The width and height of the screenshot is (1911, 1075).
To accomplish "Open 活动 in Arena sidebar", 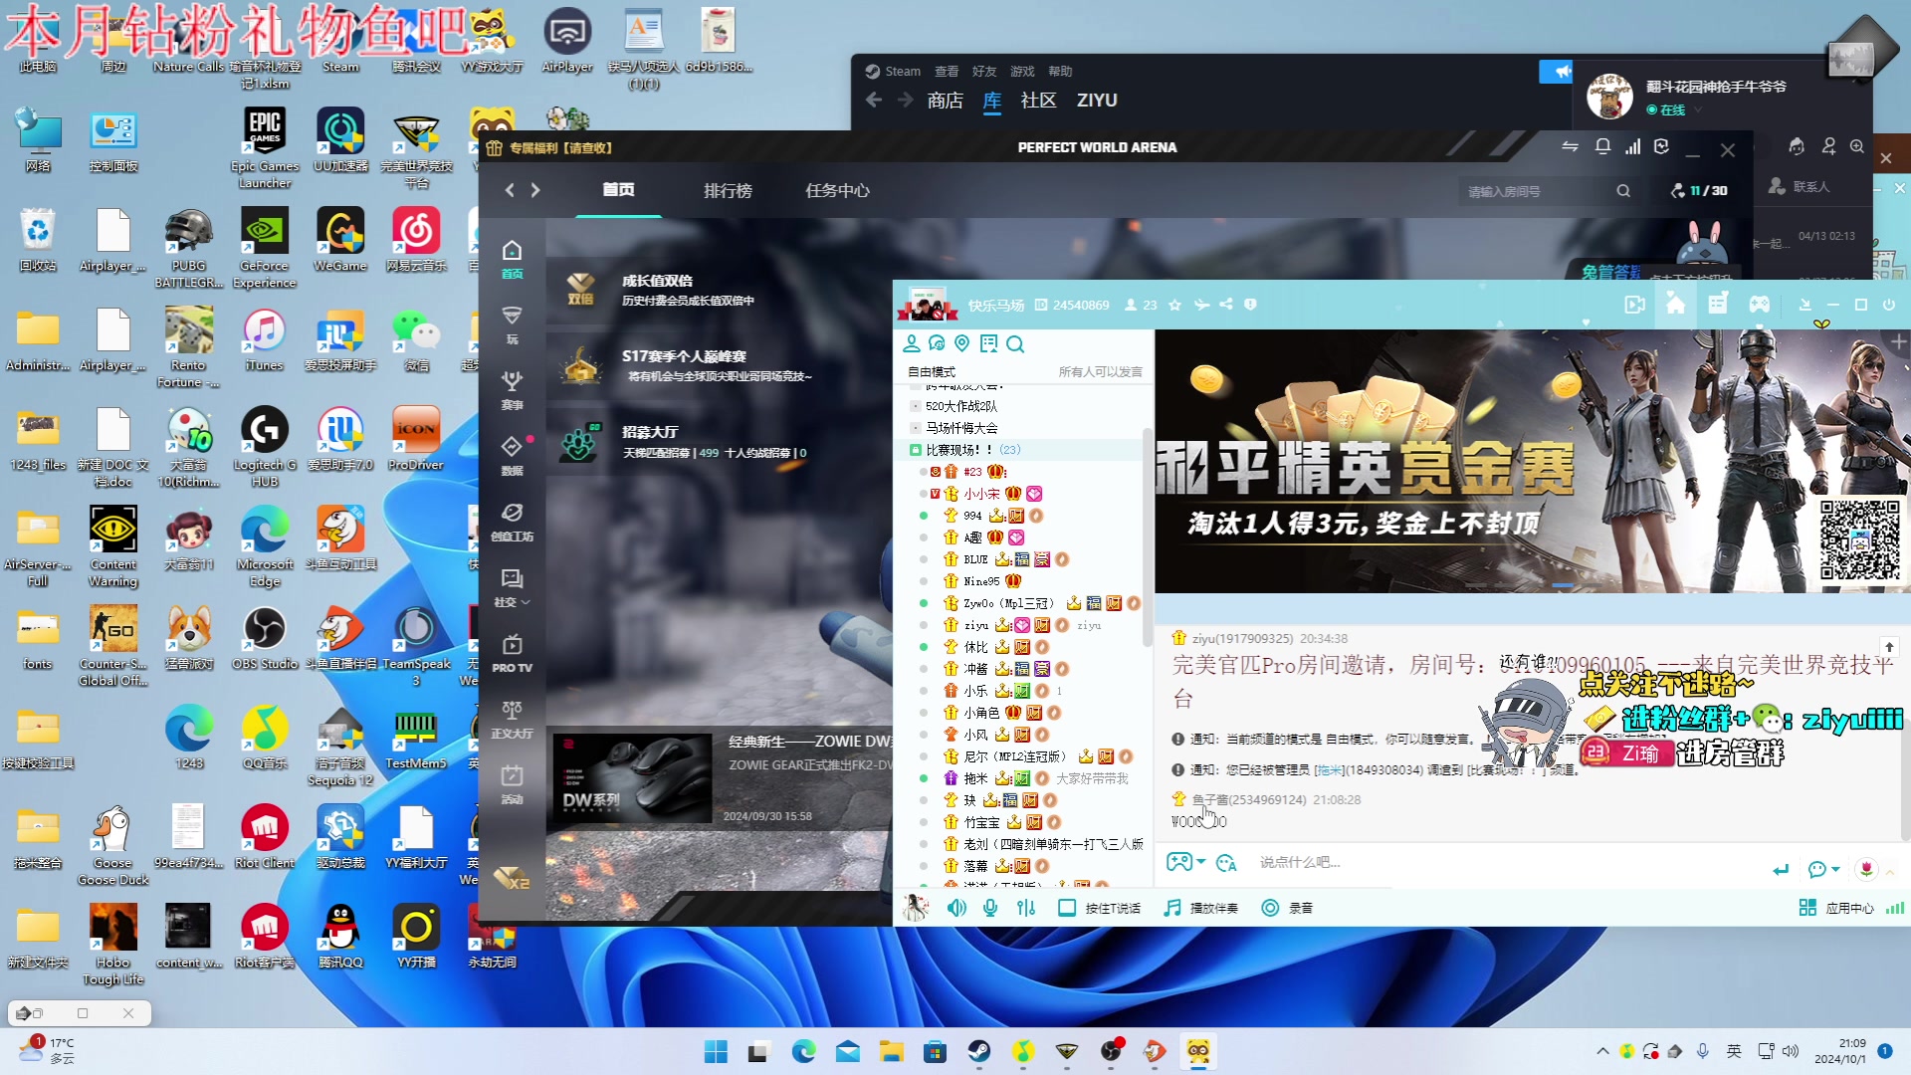I will (512, 784).
